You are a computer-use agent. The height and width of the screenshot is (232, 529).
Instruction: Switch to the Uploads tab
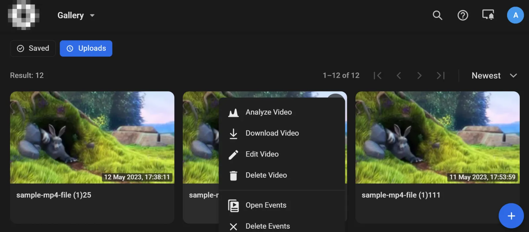point(86,48)
